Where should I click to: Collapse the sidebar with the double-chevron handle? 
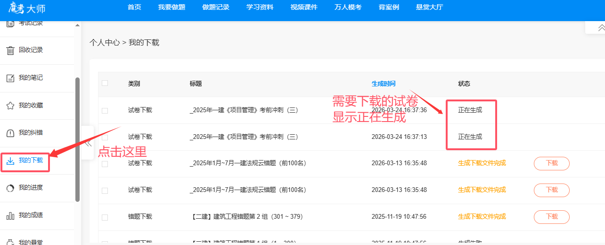[x=88, y=143]
